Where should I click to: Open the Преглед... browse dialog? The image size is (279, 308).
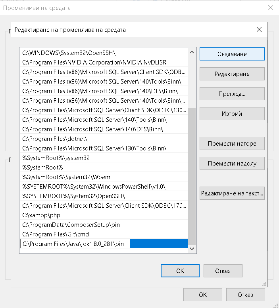232,94
